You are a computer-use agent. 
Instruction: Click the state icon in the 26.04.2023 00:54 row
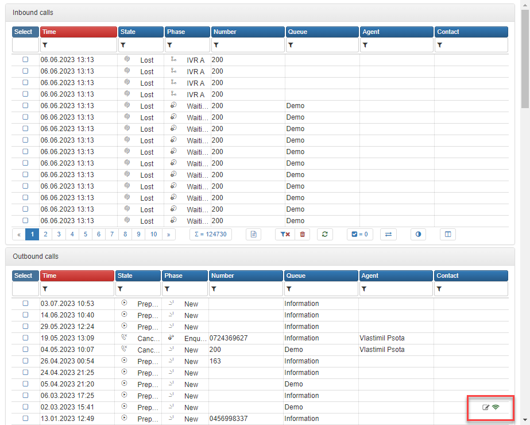124,361
